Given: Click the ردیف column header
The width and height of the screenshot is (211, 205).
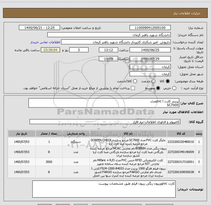Looking at the screenshot, I should [x=199, y=134].
